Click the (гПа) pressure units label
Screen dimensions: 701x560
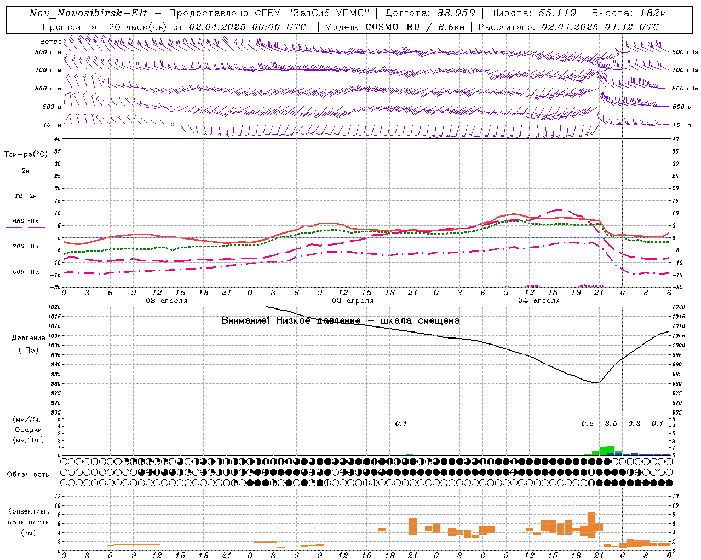click(x=28, y=351)
